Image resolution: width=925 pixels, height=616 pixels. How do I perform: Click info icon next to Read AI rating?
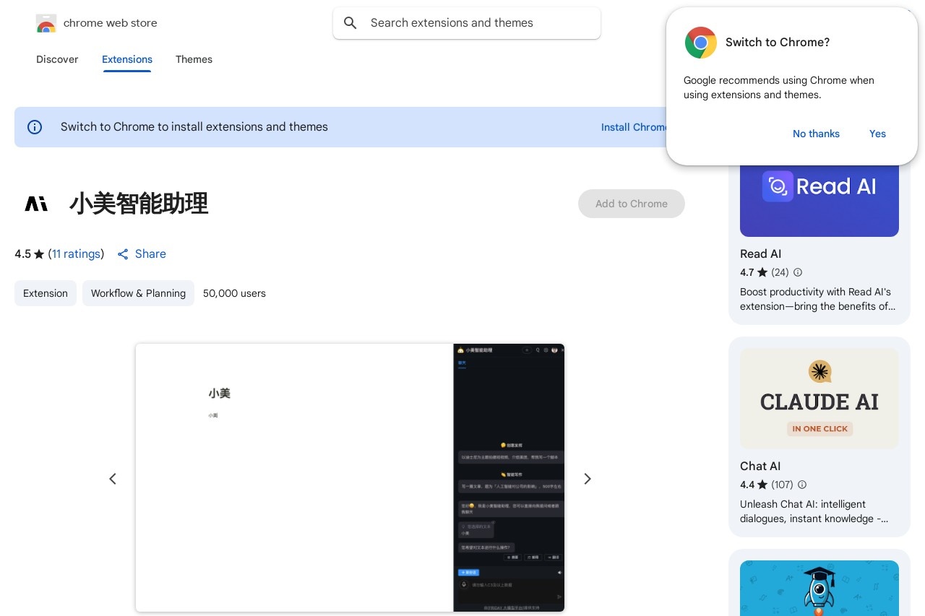click(x=798, y=272)
